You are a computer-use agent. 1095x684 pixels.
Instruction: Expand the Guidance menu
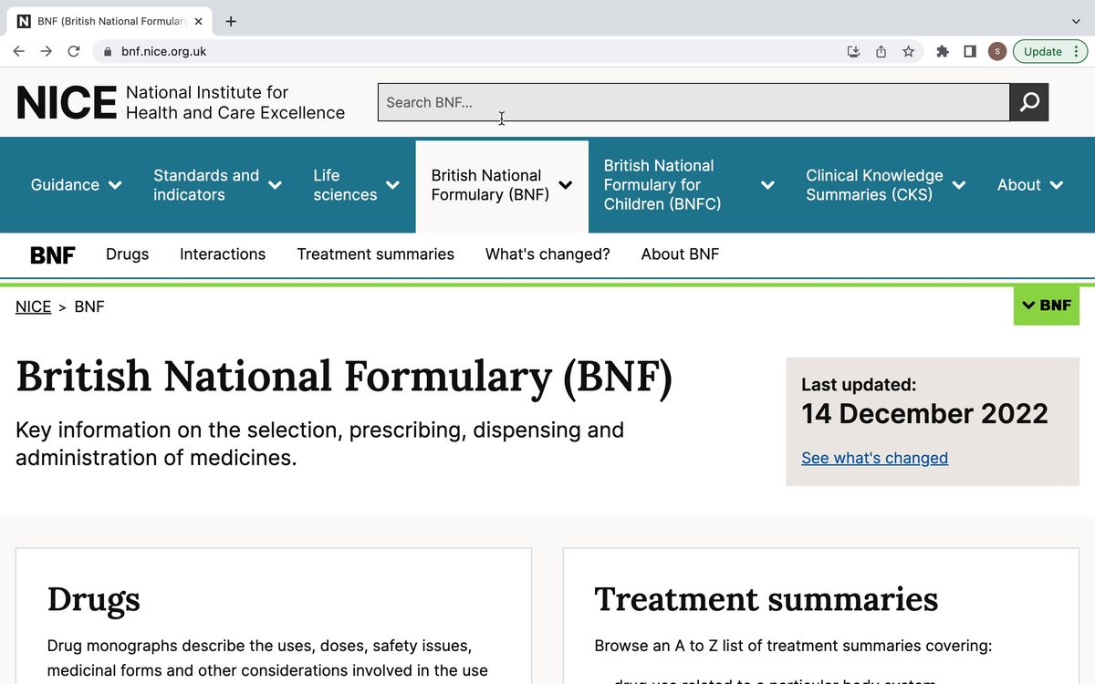tap(77, 185)
